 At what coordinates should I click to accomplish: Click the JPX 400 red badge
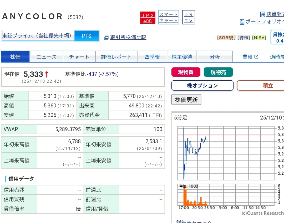coord(148,18)
